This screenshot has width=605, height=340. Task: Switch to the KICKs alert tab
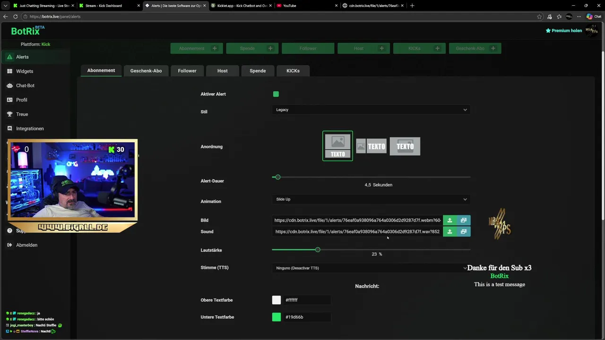pyautogui.click(x=293, y=71)
